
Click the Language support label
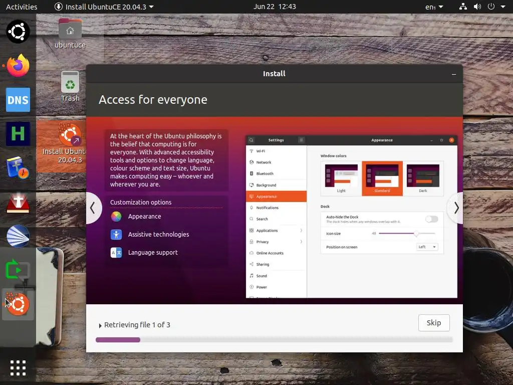click(153, 253)
